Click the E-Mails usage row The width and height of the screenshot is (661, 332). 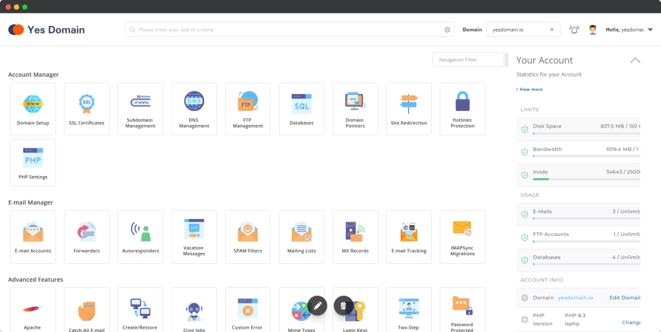pos(578,214)
